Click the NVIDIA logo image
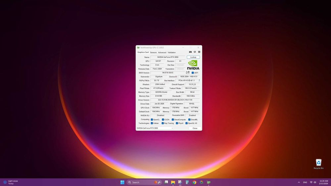The height and width of the screenshot is (186, 331). click(x=193, y=65)
